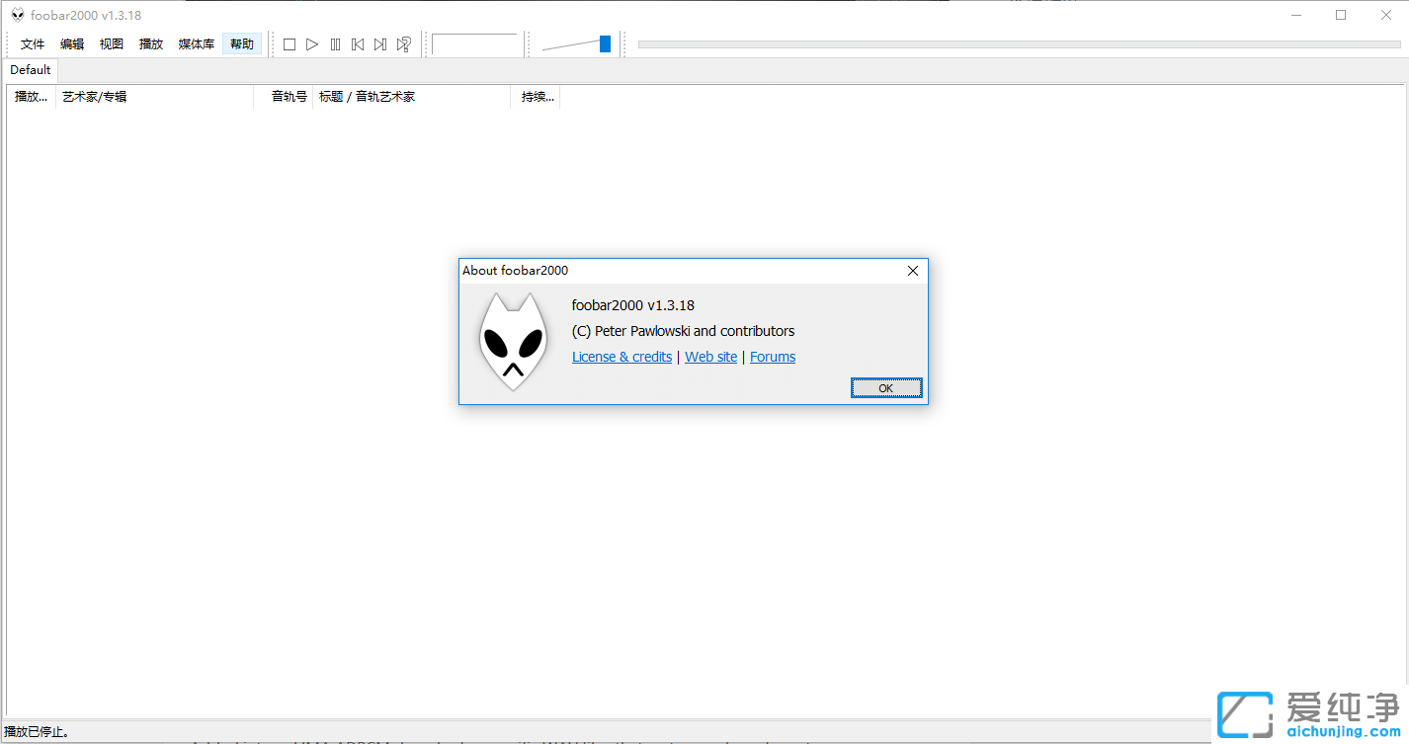Open the 媒体库 menu

[197, 44]
